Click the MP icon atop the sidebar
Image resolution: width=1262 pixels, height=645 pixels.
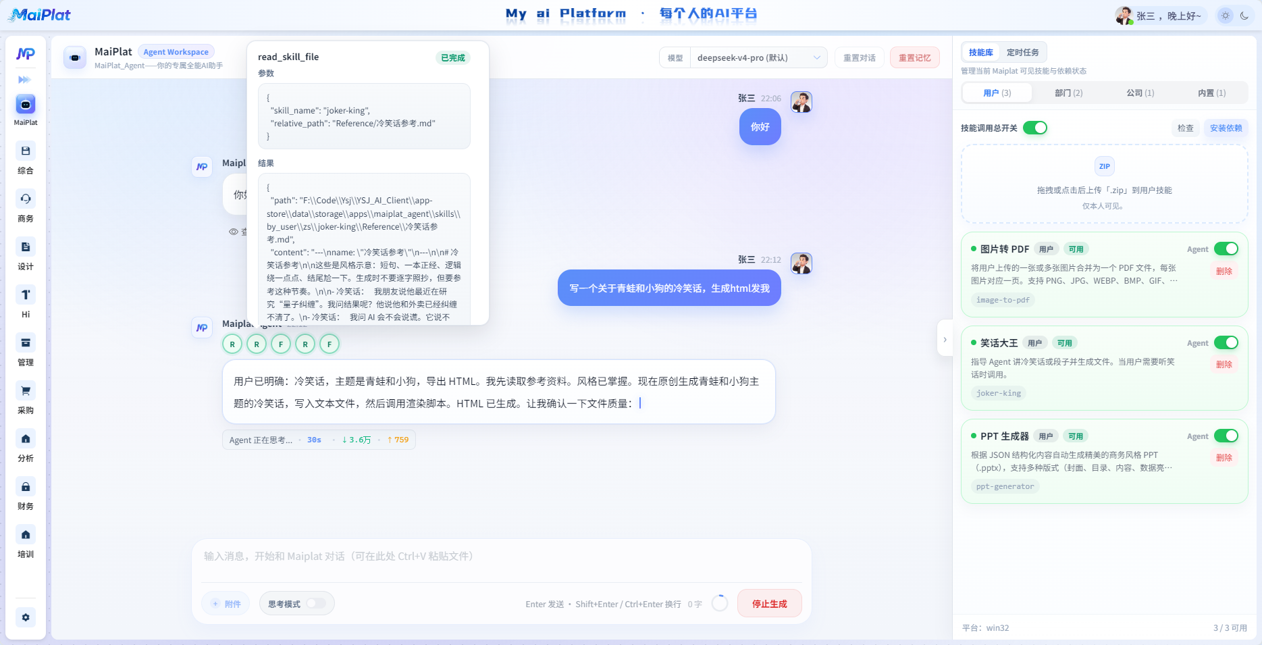click(26, 54)
